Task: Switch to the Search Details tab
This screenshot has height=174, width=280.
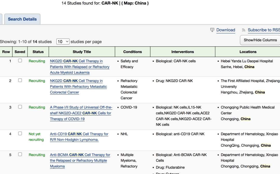Action: (x=22, y=19)
